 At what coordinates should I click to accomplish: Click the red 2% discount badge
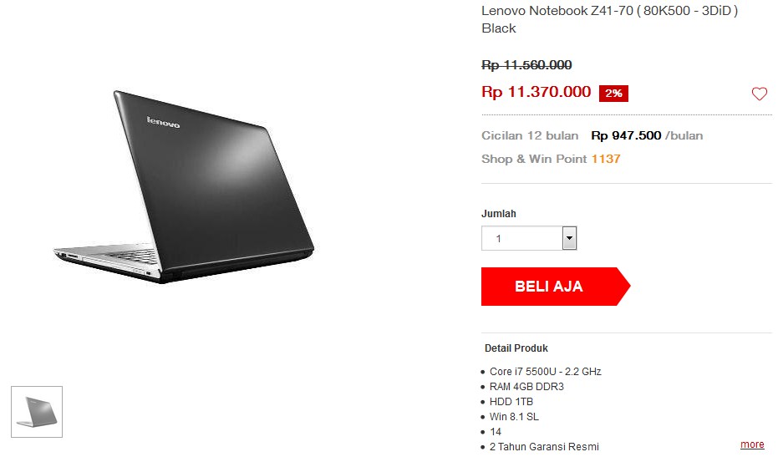pyautogui.click(x=613, y=94)
